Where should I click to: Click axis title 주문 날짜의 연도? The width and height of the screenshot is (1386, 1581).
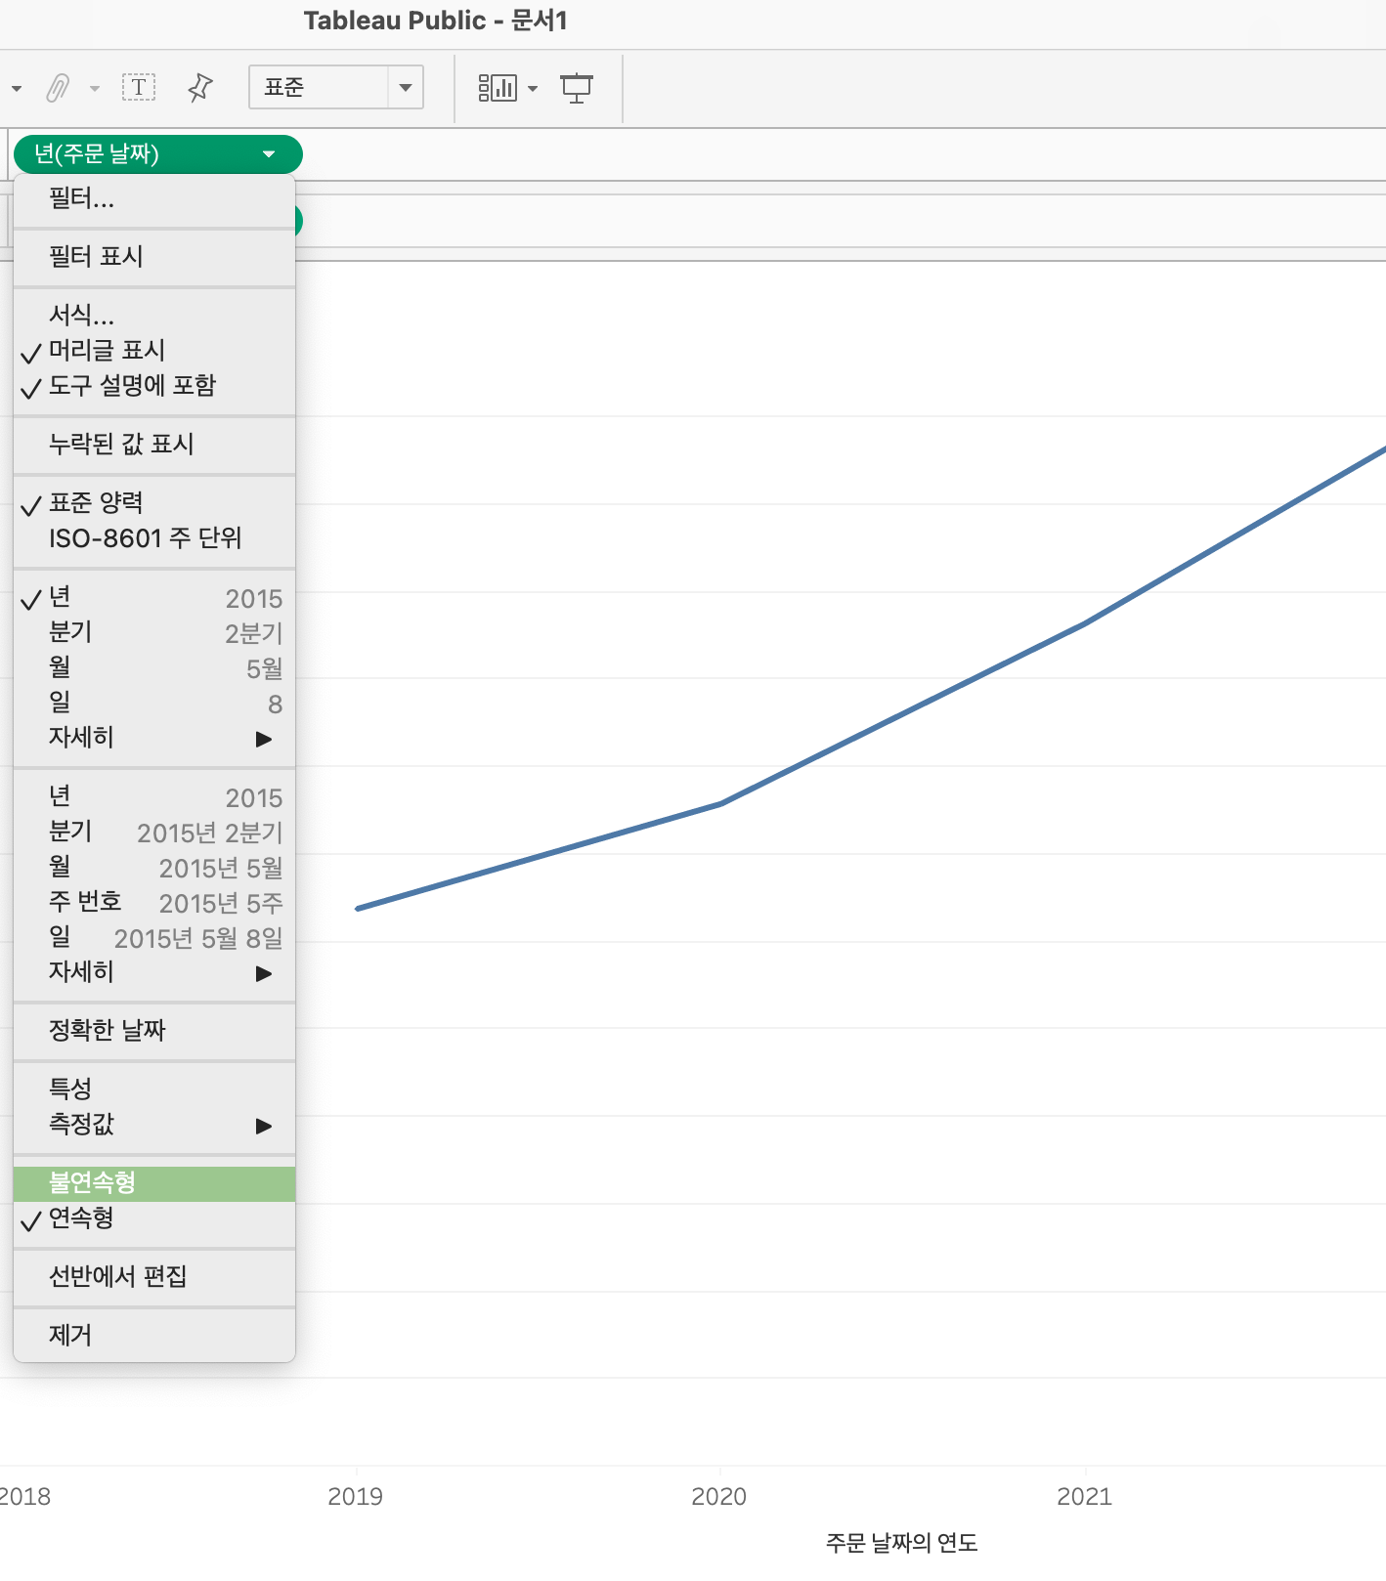901,1543
